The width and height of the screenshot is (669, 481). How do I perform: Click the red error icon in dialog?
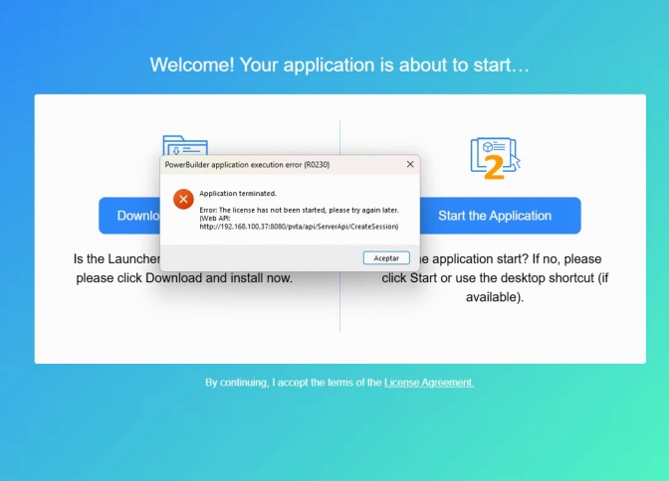pyautogui.click(x=183, y=199)
